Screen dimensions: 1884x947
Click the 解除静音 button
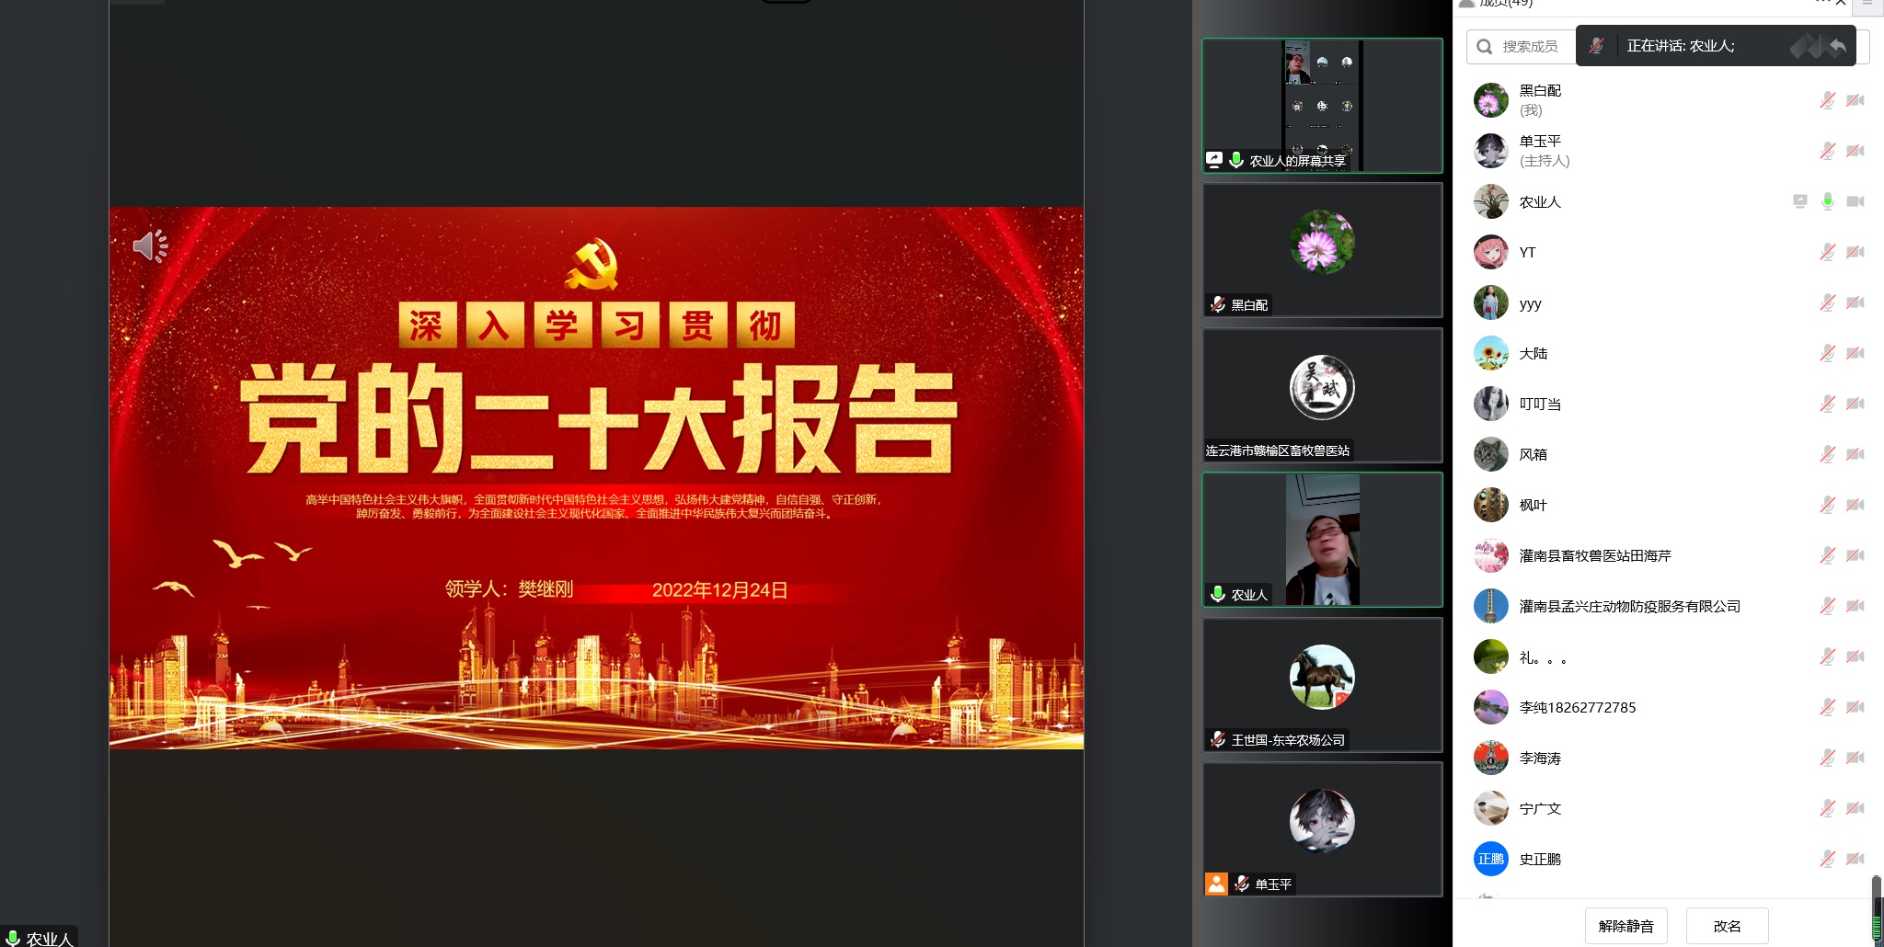click(x=1626, y=926)
